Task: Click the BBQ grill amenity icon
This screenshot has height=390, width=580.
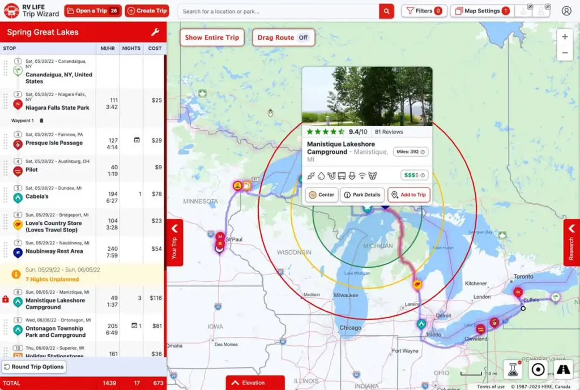Action: [311, 175]
